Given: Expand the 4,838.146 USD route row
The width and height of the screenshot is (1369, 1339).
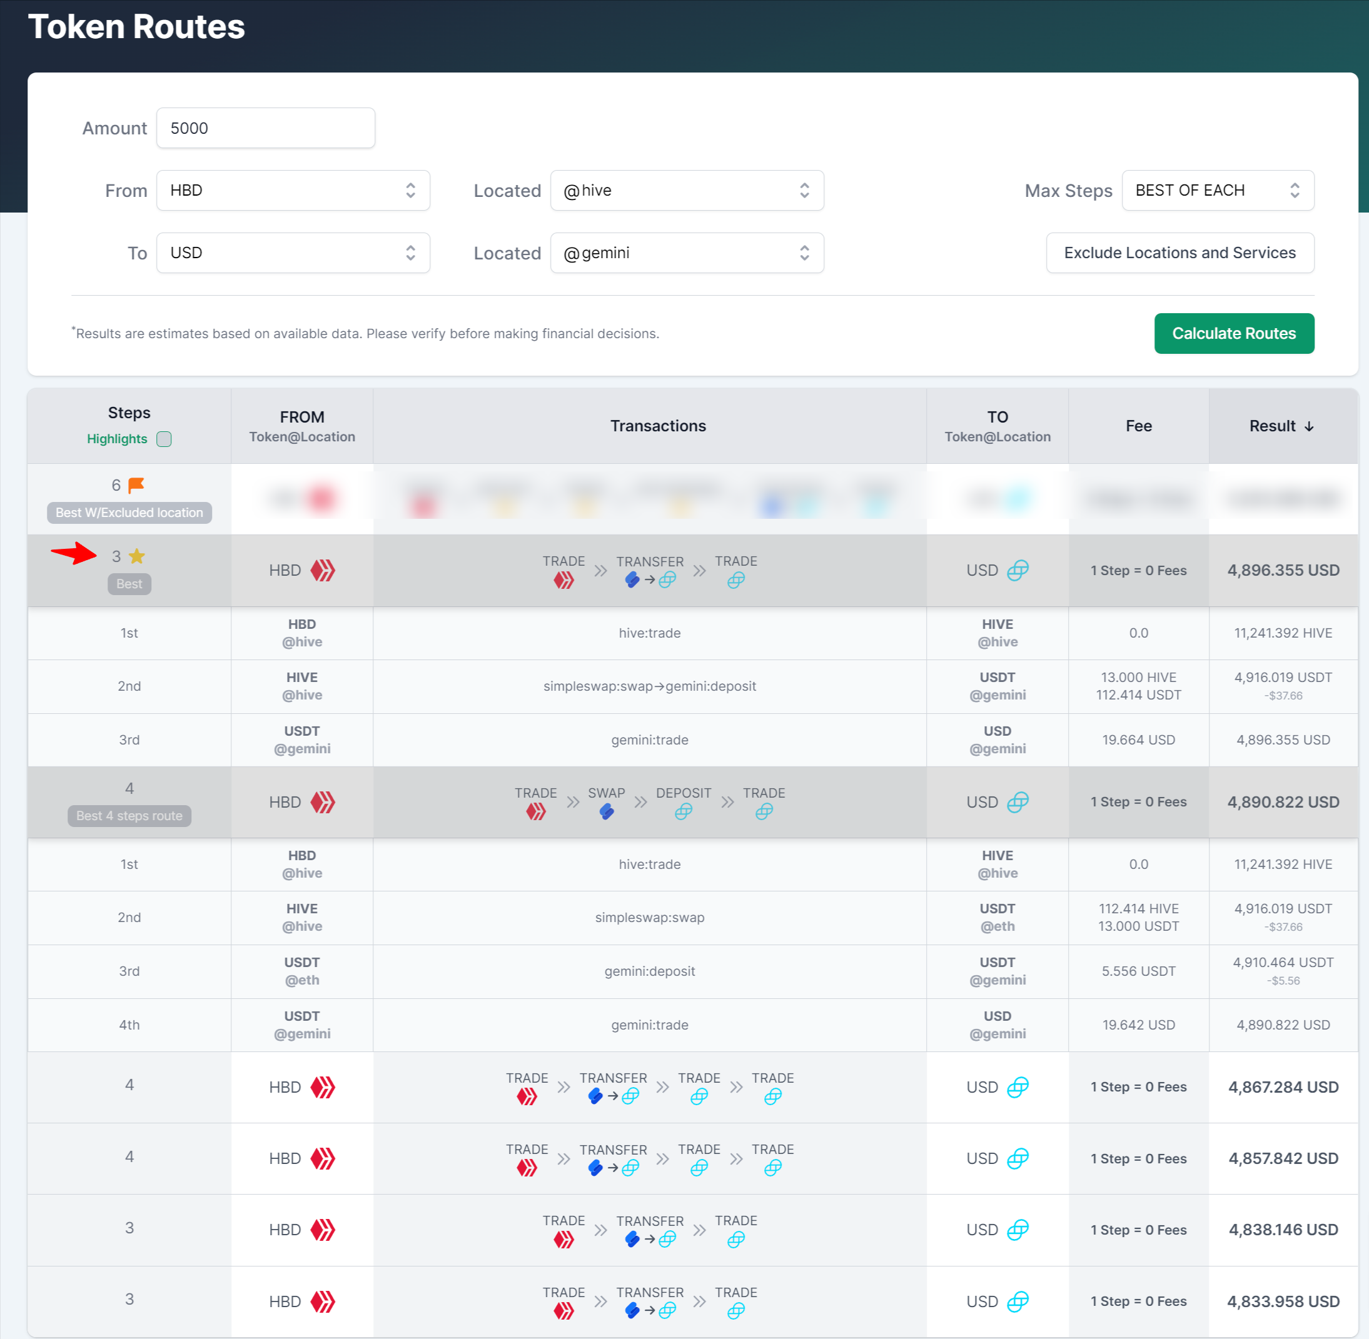Looking at the screenshot, I should pyautogui.click(x=692, y=1230).
